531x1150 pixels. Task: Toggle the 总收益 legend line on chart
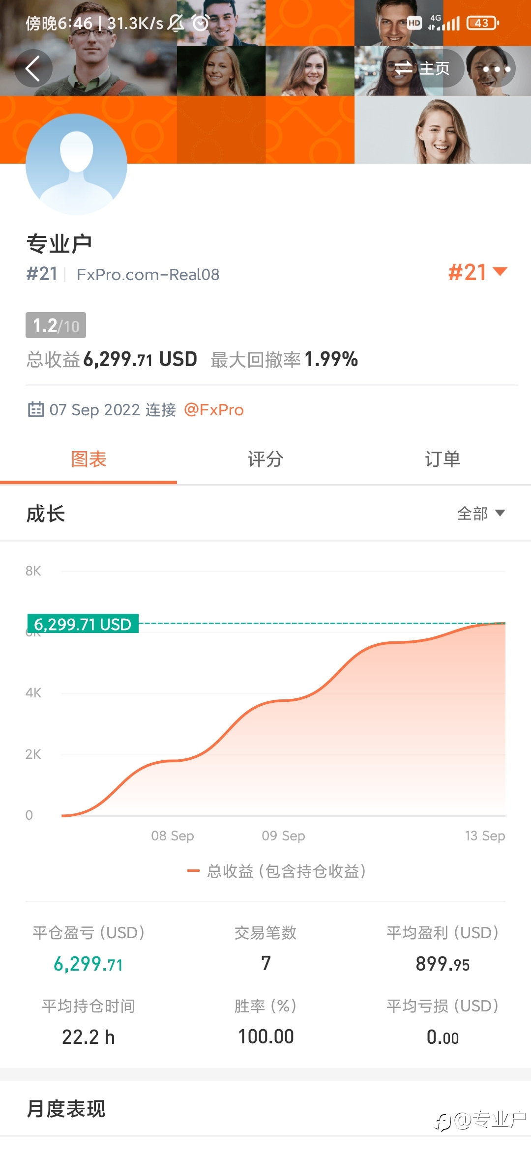point(276,871)
